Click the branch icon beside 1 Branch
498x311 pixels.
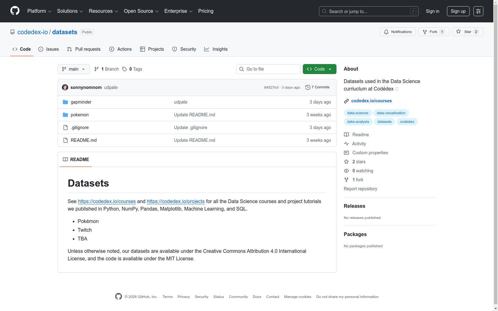pyautogui.click(x=96, y=69)
